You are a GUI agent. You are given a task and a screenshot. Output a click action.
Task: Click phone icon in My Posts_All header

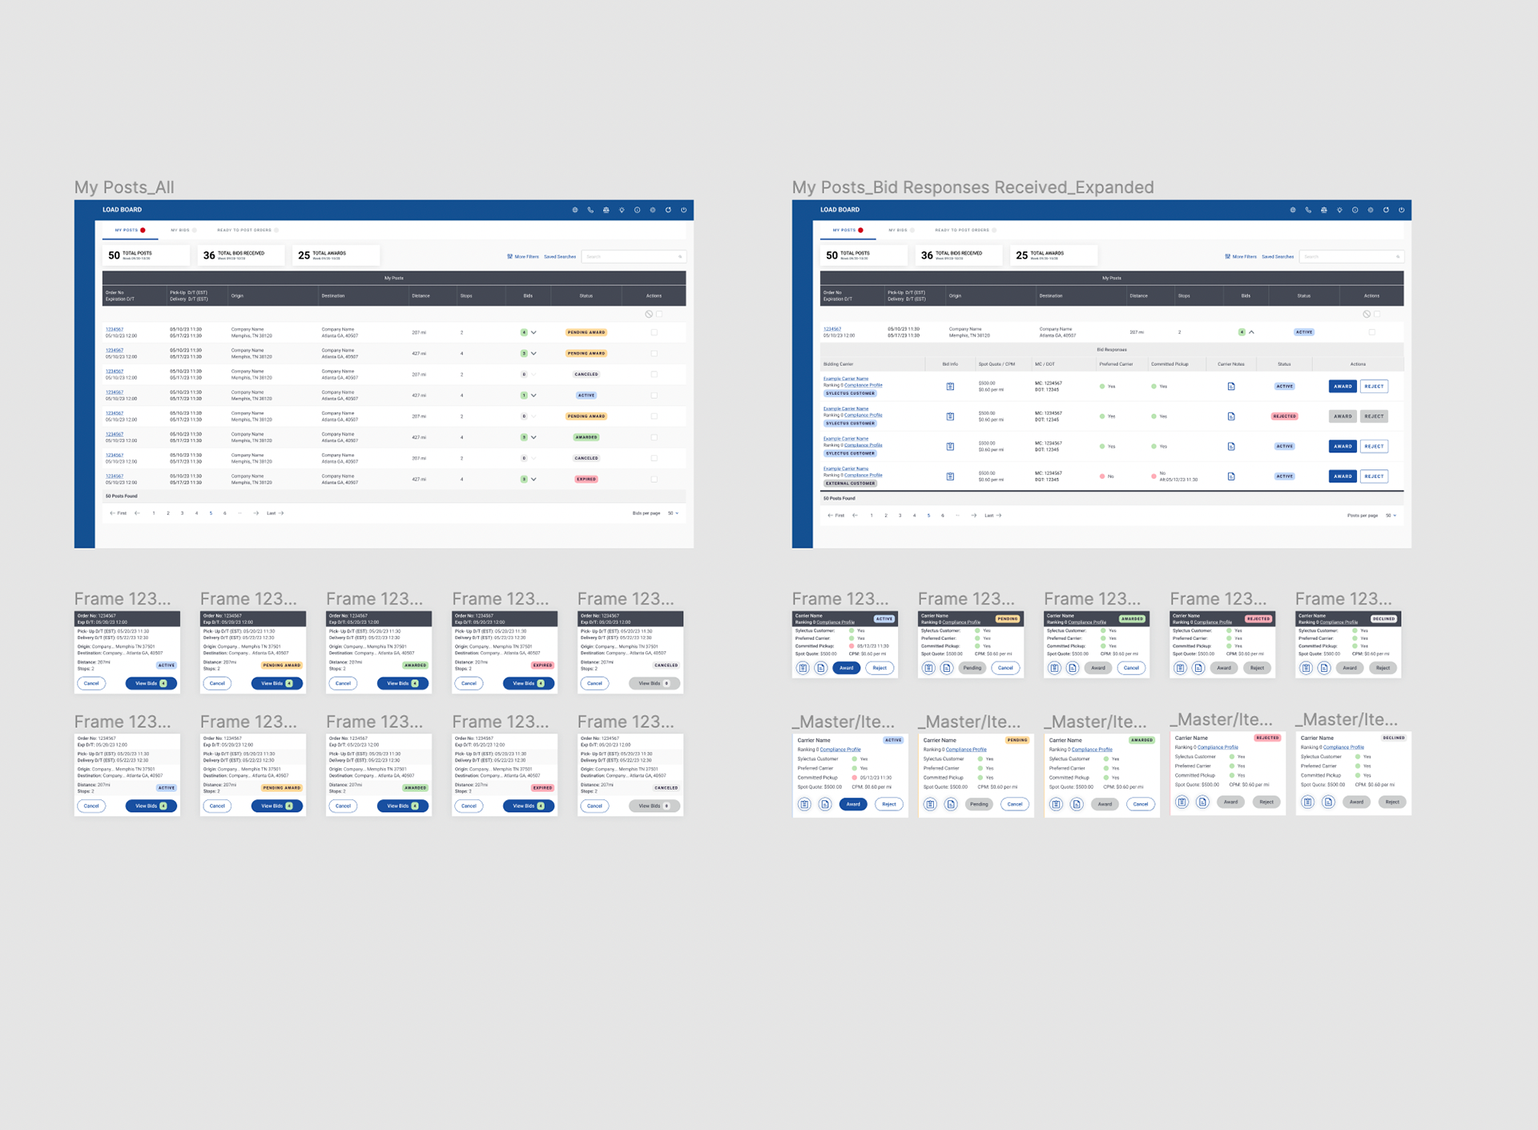tap(590, 210)
